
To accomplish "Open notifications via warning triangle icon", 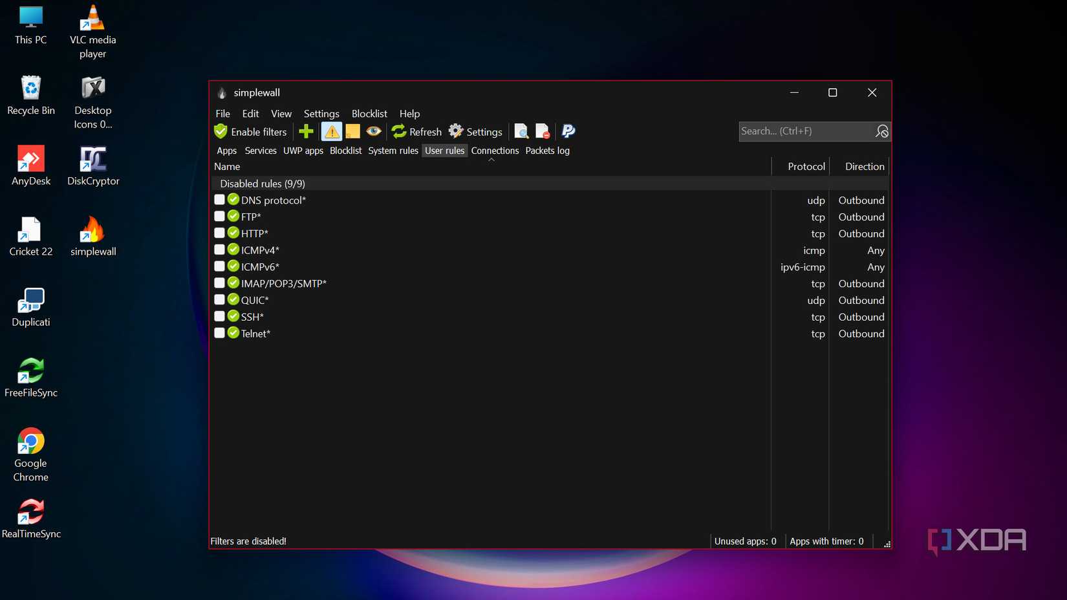I will tap(332, 131).
